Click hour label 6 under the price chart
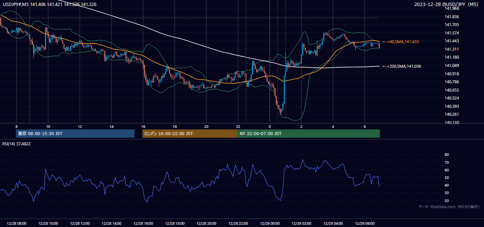Viewport: 484px width, 227px height. [364, 126]
